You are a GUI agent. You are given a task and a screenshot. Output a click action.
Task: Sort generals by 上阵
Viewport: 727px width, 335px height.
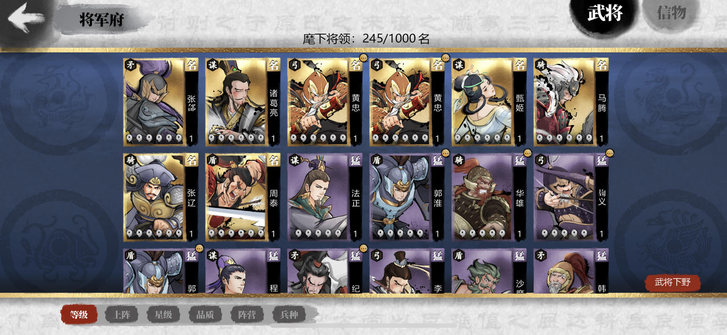click(122, 314)
